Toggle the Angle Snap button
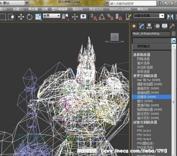The height and width of the screenshot is (156, 177). pos(102,17)
